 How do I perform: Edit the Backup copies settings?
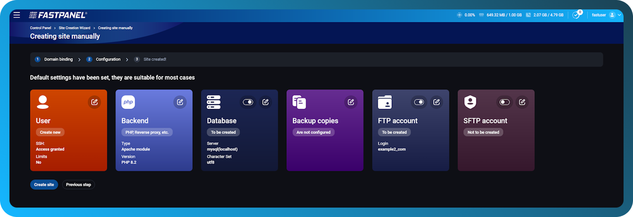351,102
